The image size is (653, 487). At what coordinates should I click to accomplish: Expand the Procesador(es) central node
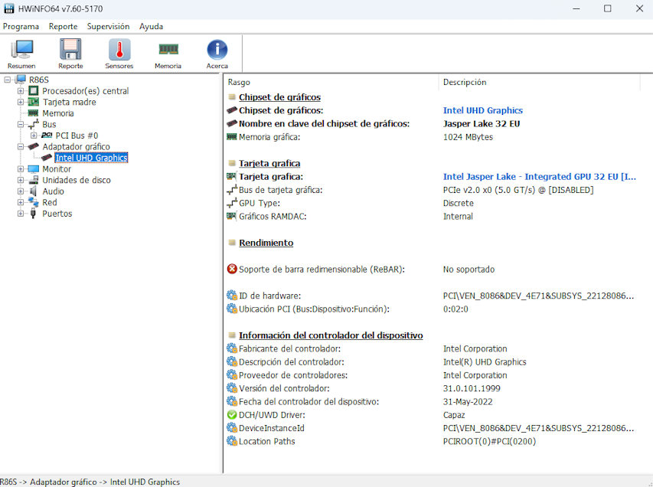[21, 91]
